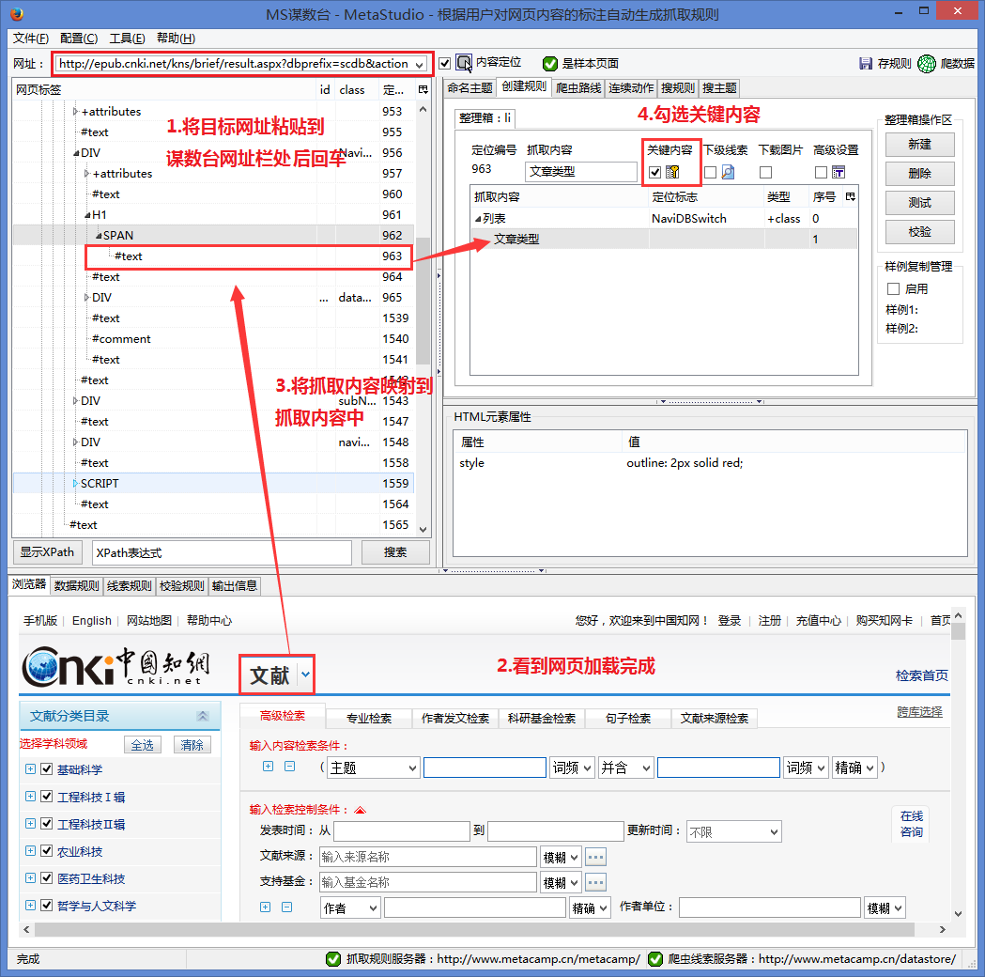Click the key icon under 关键内容
Image resolution: width=985 pixels, height=977 pixels.
tap(672, 172)
